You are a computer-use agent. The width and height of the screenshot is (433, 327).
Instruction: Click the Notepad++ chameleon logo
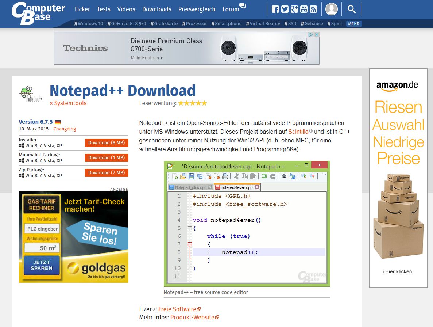click(x=31, y=94)
